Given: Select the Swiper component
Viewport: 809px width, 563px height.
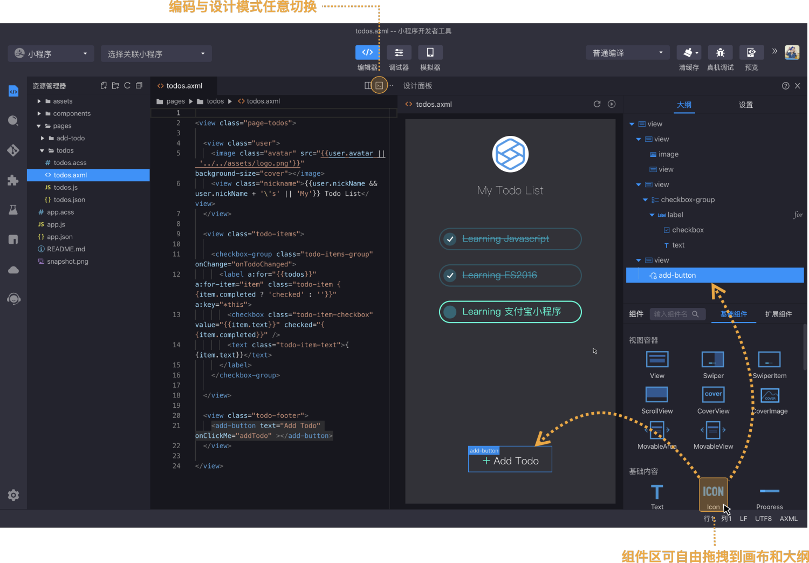Looking at the screenshot, I should pyautogui.click(x=713, y=365).
